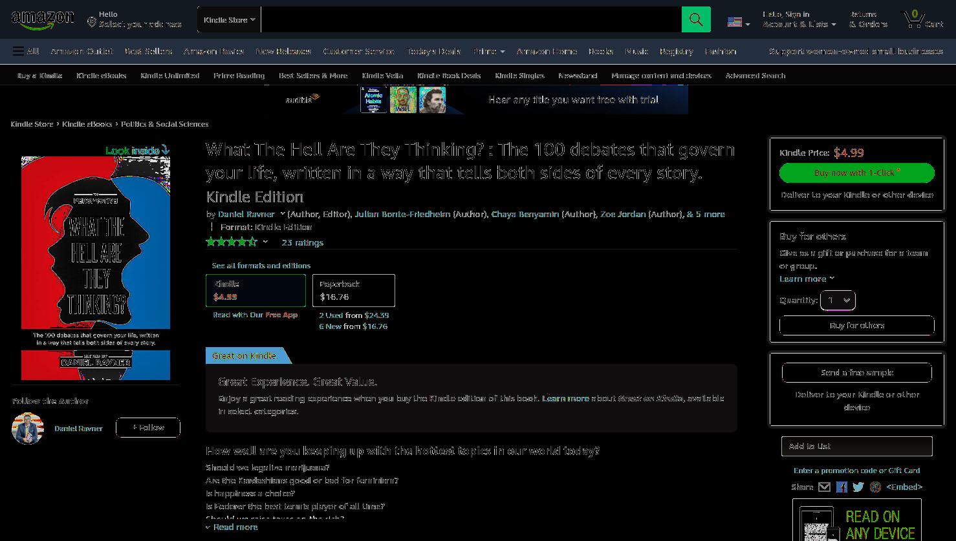
Task: Follow author Daniel Ravner
Action: coord(148,427)
